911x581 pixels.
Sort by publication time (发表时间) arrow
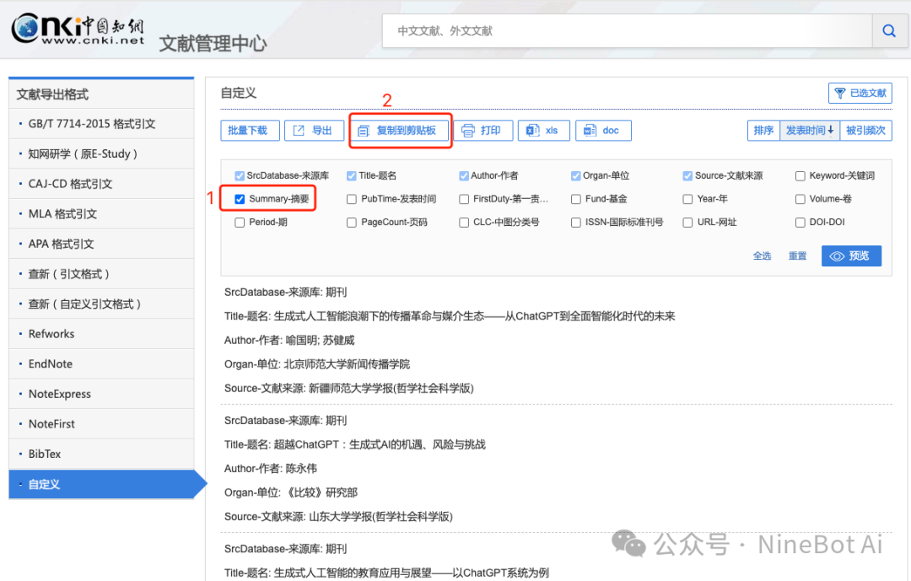[810, 131]
